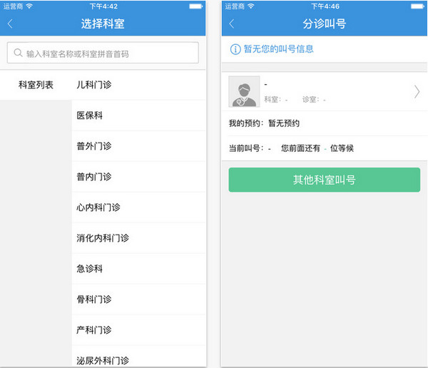Select the 科室列表 category tab
The image size is (428, 368).
(x=36, y=85)
